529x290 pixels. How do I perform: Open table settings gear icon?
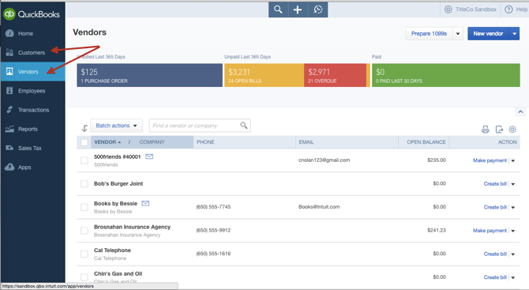[x=512, y=130]
